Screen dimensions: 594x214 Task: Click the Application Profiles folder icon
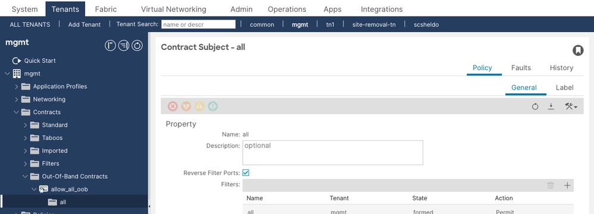point(26,86)
